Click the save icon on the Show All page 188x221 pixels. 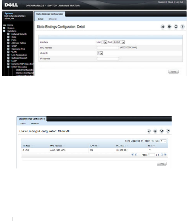click(149, 131)
